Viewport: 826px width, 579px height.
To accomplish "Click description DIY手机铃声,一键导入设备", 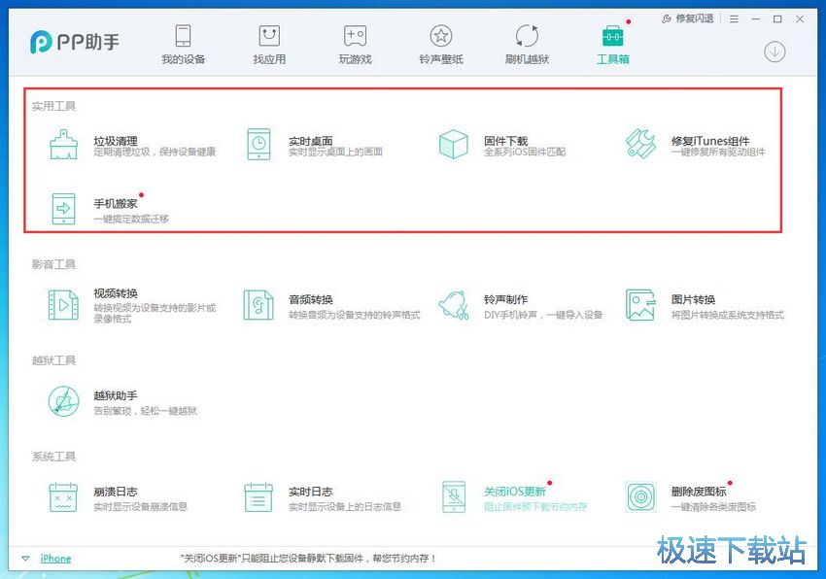I will point(543,315).
